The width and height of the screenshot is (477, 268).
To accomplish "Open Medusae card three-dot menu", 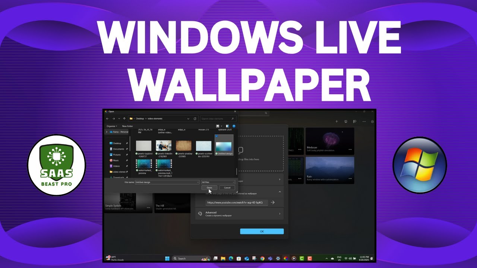I will 350,149.
